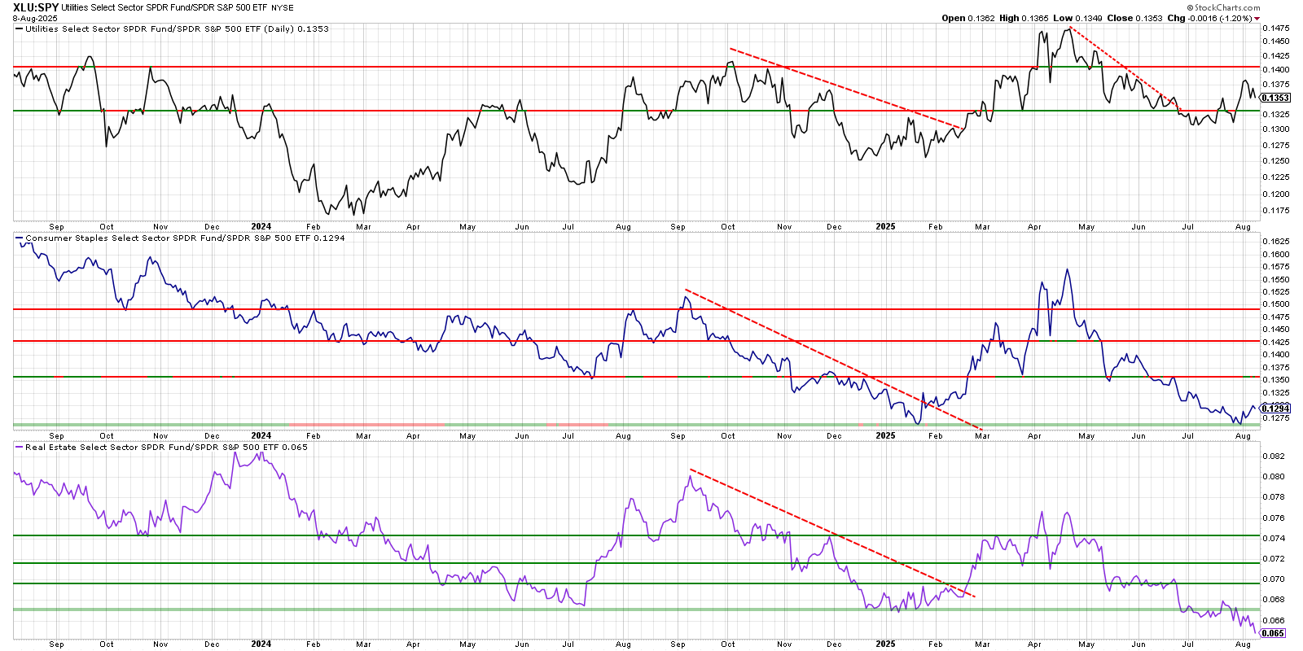
Task: Click the Close 0.1353 value in header
Action: pyautogui.click(x=1134, y=18)
